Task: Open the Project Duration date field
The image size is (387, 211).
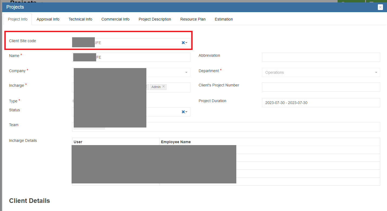Action: (x=321, y=103)
